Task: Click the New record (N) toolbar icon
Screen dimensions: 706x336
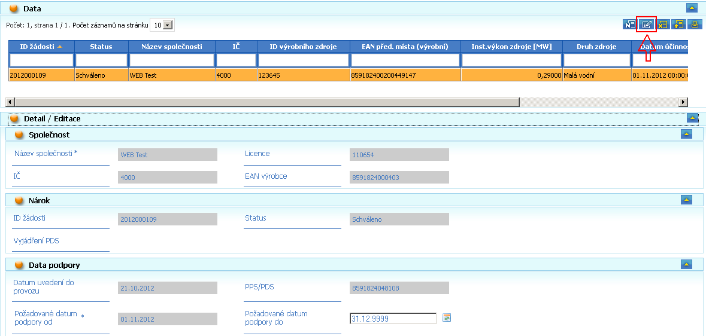Action: point(629,25)
